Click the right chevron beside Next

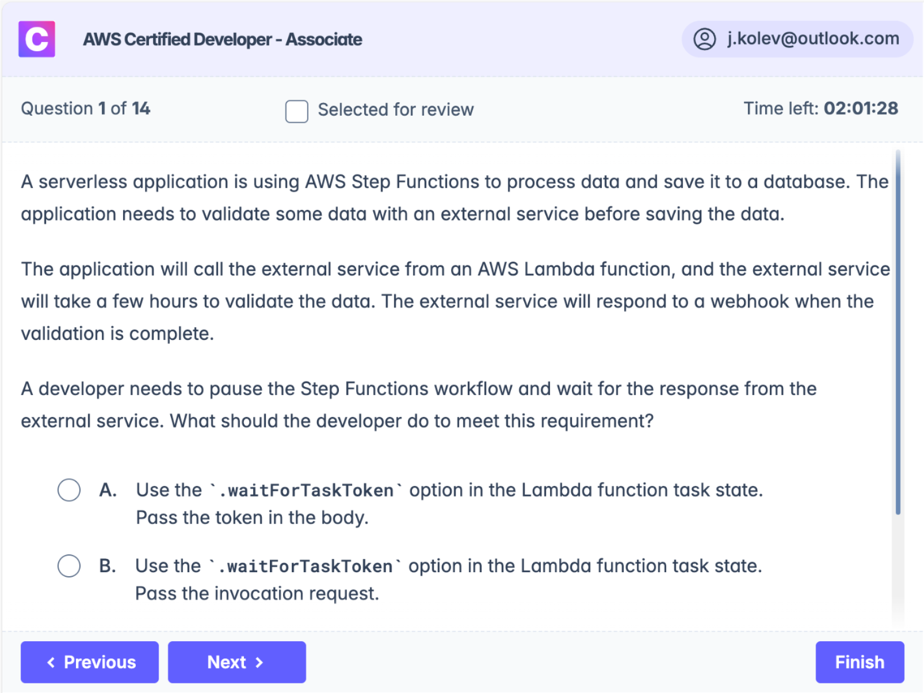259,663
